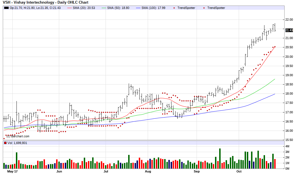Click the 4M volume axis label

tap(287, 147)
